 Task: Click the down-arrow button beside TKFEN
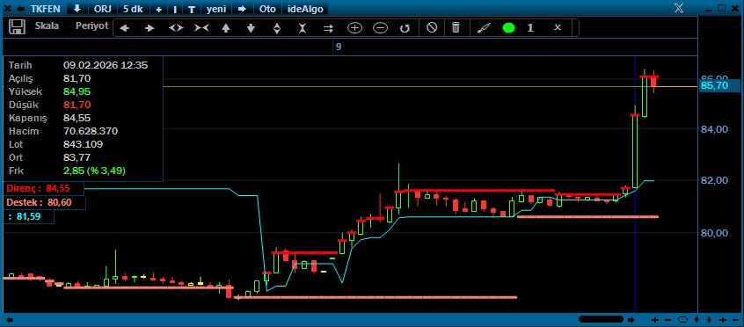(x=77, y=9)
